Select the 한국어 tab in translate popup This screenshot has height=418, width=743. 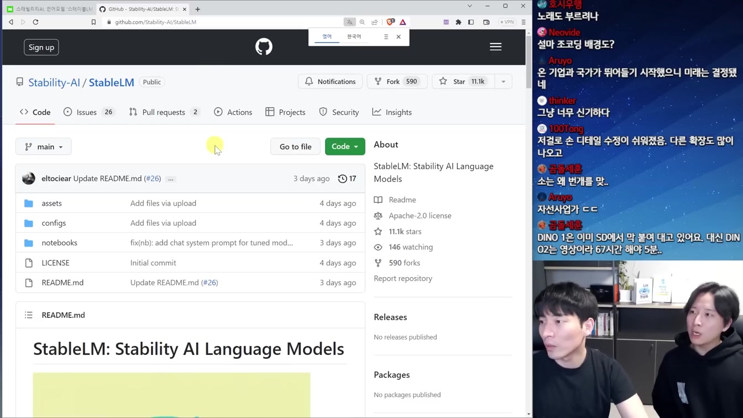point(354,36)
